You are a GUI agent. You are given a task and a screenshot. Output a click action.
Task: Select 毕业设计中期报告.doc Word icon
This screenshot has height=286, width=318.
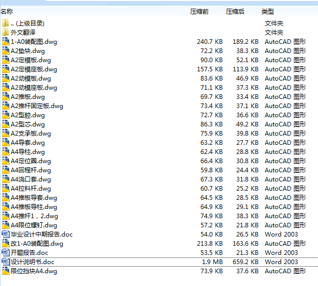pos(6,234)
